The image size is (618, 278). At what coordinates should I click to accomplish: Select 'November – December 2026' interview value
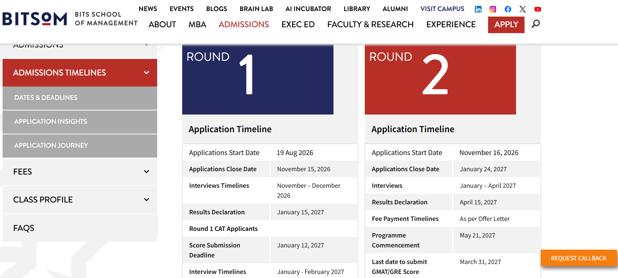(309, 191)
